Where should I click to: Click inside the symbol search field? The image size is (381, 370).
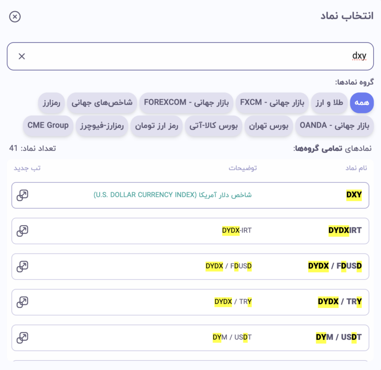[189, 55]
